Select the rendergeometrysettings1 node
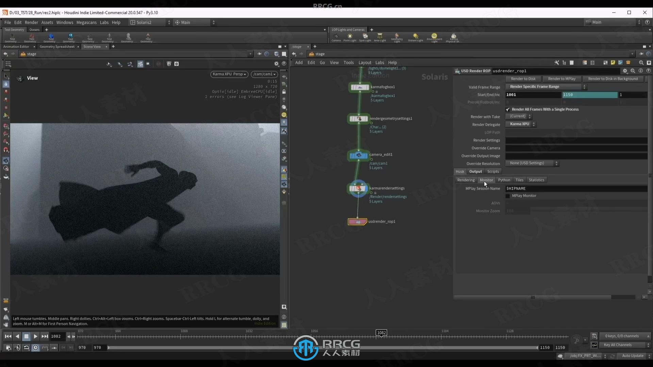The height and width of the screenshot is (367, 653). [x=358, y=119]
